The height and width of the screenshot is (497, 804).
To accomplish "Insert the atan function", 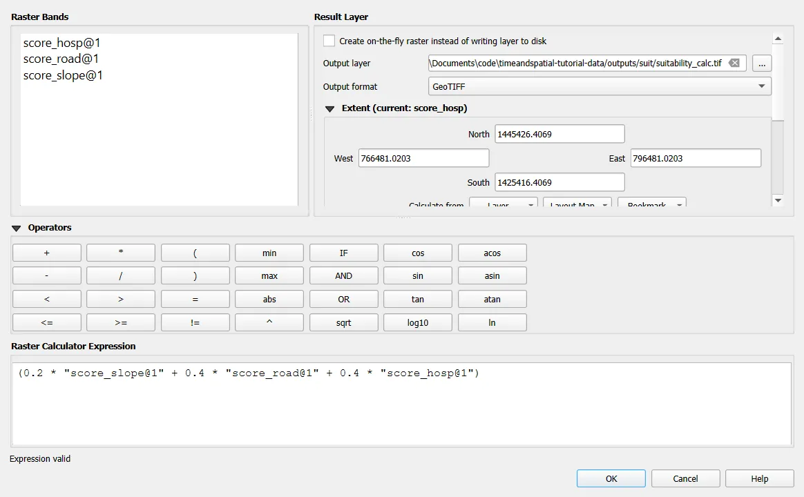I will click(492, 299).
